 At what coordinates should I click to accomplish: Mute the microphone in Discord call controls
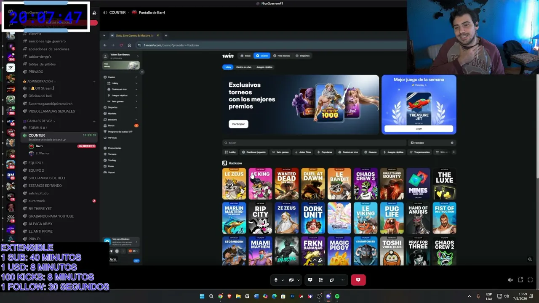276,280
